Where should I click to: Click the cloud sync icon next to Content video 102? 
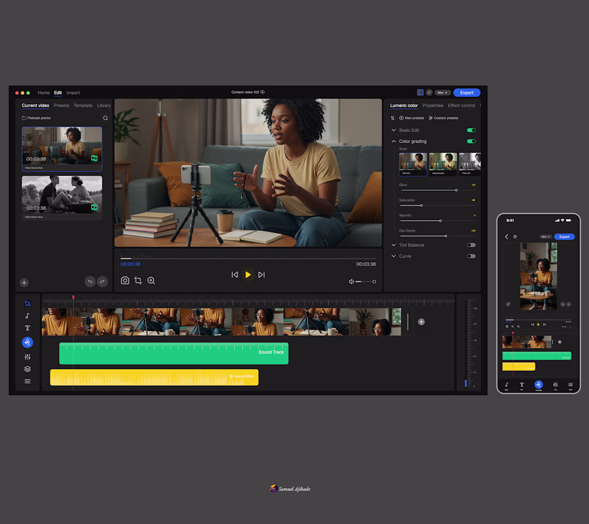[x=262, y=92]
